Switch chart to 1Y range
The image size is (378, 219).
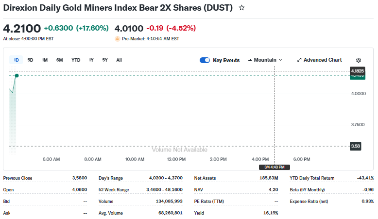[91, 60]
